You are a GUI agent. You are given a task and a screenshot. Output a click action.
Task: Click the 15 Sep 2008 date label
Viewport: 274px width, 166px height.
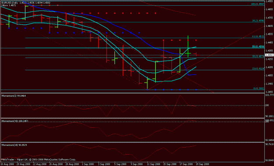click(x=170, y=164)
